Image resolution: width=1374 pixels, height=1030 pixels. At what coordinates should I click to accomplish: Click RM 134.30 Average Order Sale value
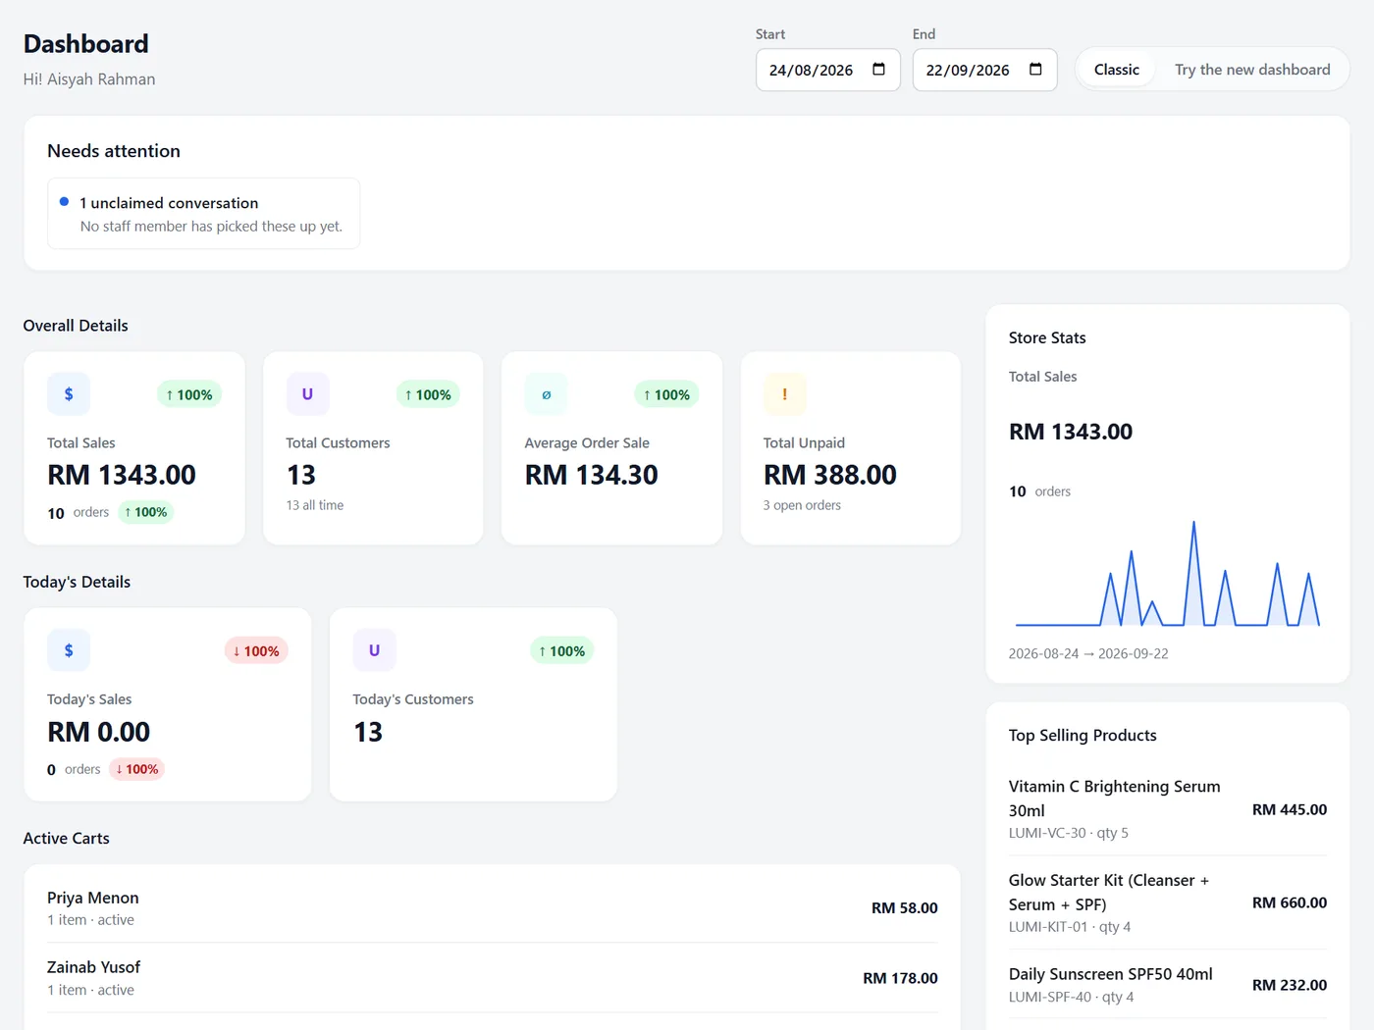click(592, 475)
